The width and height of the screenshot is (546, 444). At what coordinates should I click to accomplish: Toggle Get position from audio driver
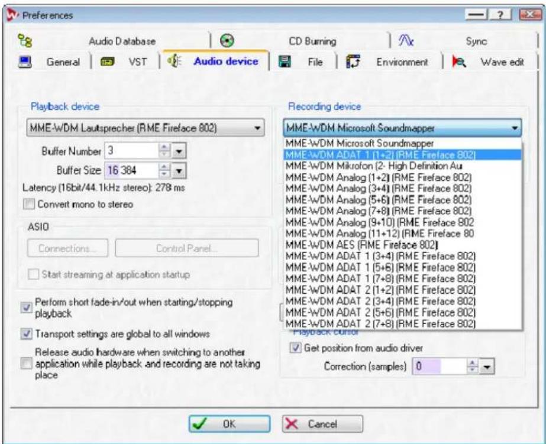click(295, 348)
